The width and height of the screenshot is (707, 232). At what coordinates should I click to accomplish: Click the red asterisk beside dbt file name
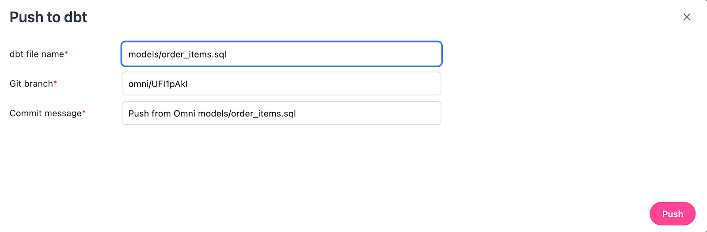(66, 53)
